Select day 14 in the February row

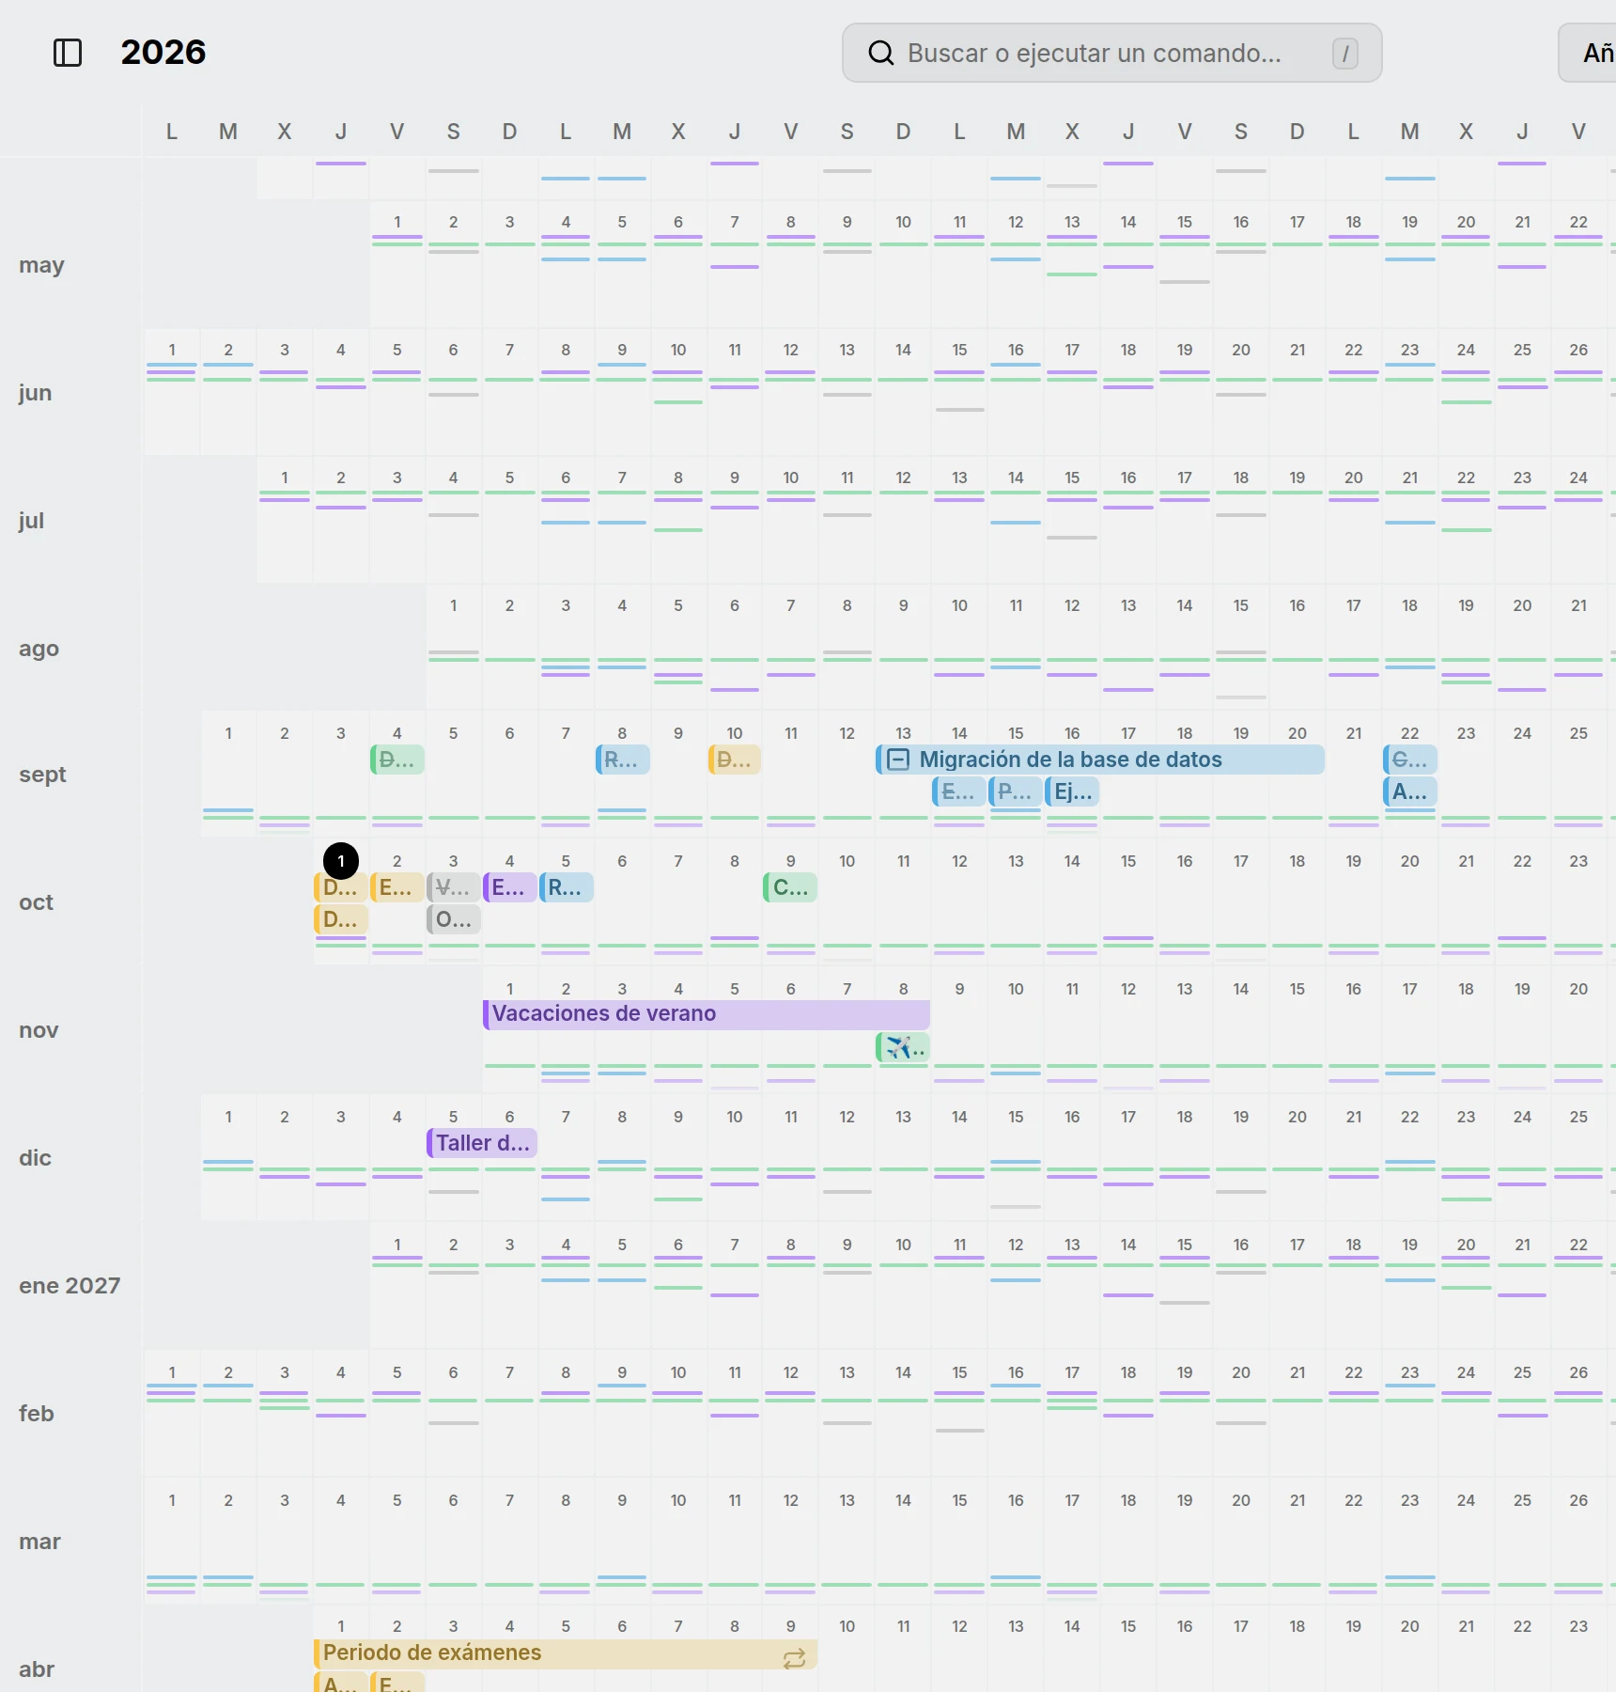(903, 1372)
